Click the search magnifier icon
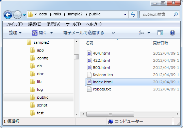This screenshot has width=183, height=128. [x=176, y=14]
